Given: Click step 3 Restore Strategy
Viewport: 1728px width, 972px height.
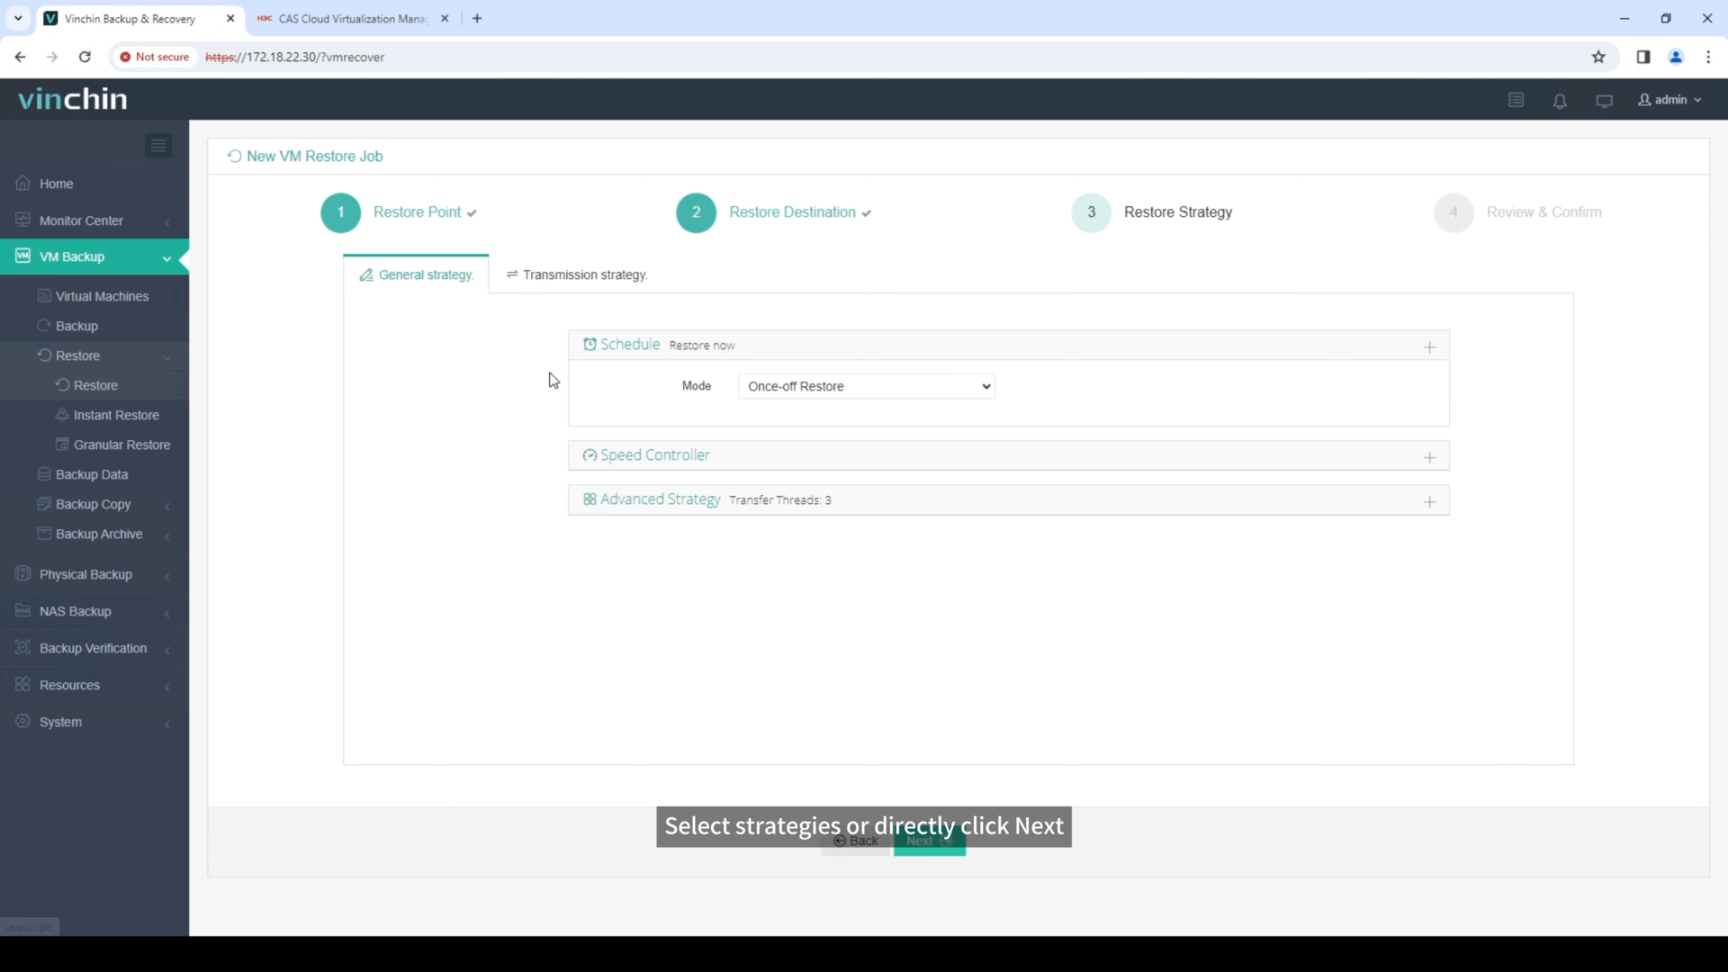Looking at the screenshot, I should pyautogui.click(x=1152, y=212).
